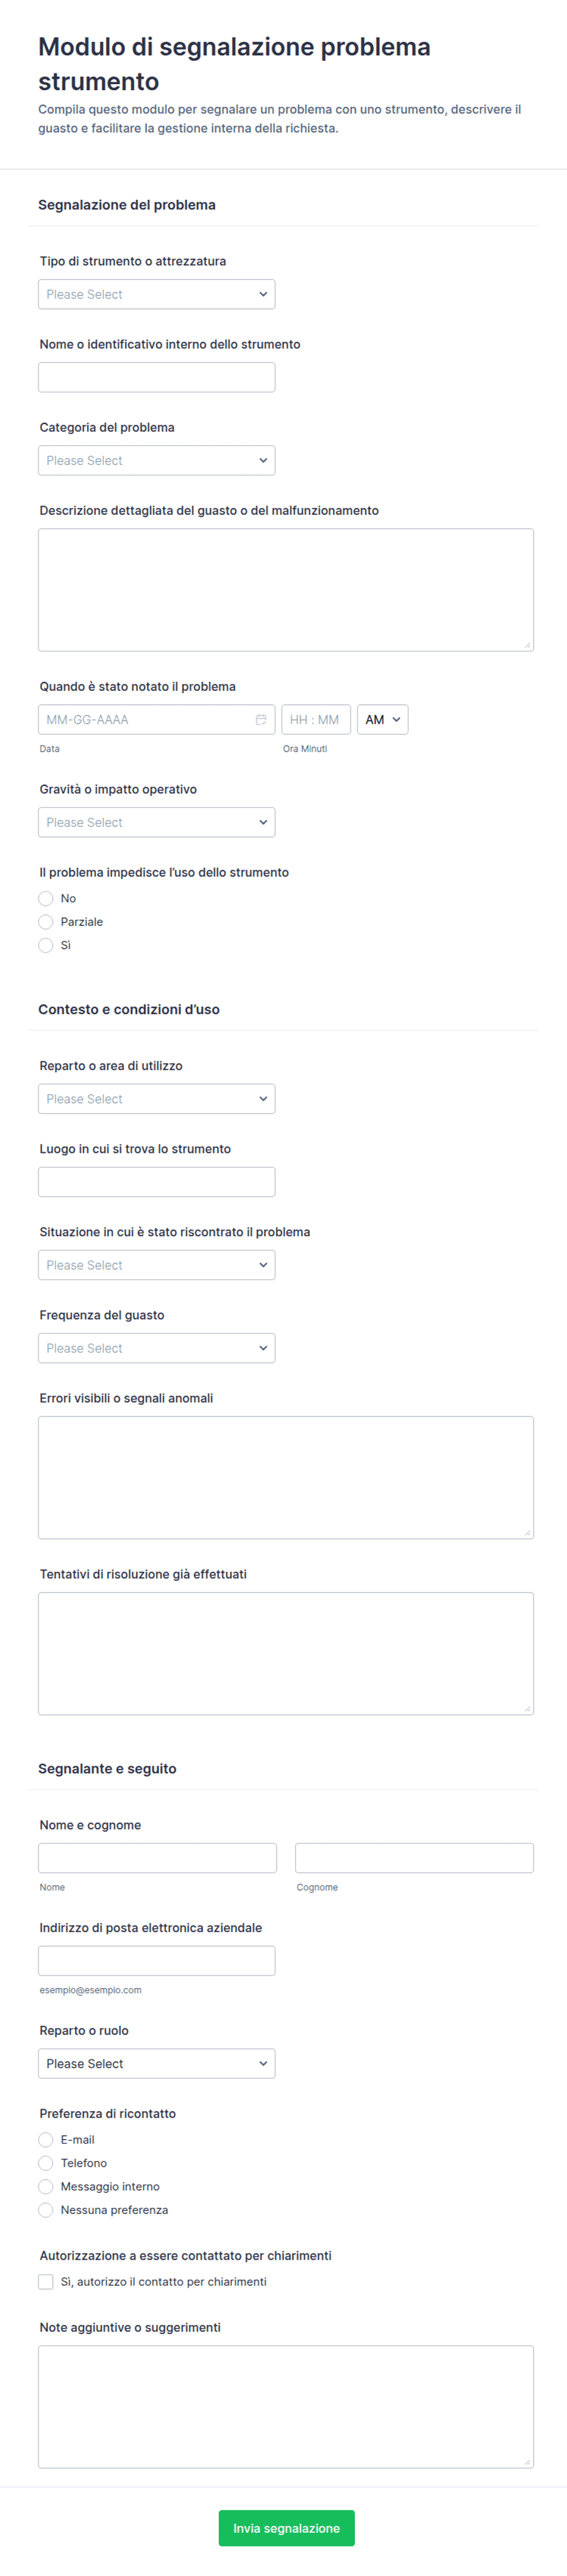Open the AM/PM time selector
The image size is (567, 2576).
tap(382, 720)
